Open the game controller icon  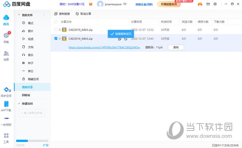(x=200, y=4)
